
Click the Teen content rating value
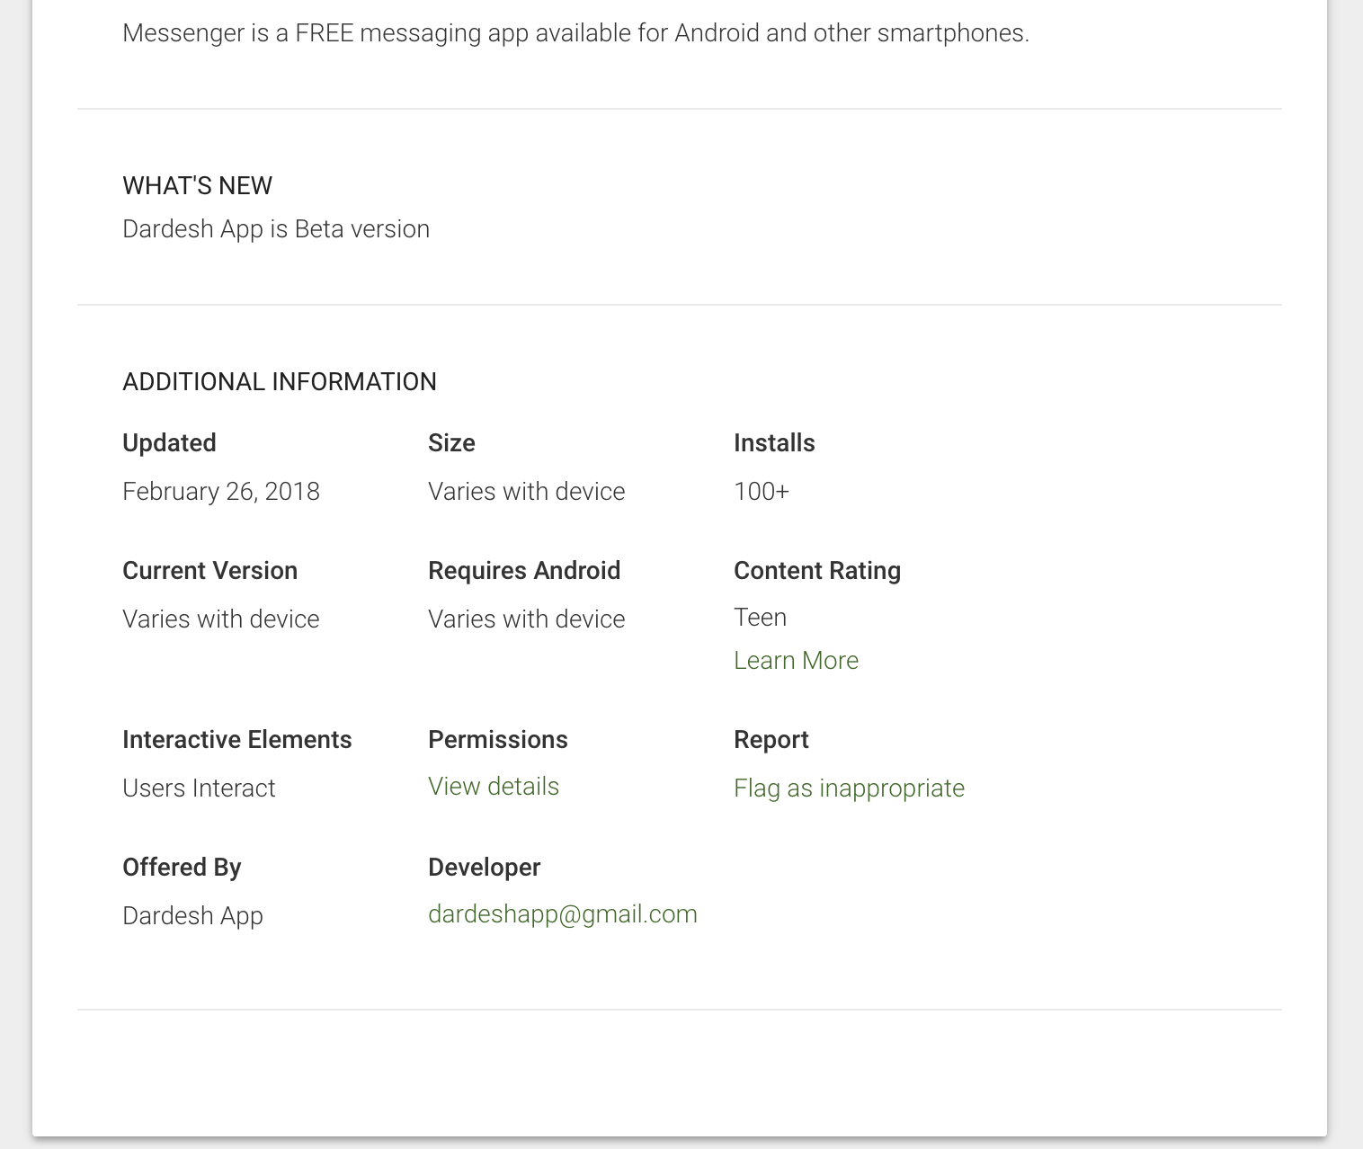click(760, 618)
